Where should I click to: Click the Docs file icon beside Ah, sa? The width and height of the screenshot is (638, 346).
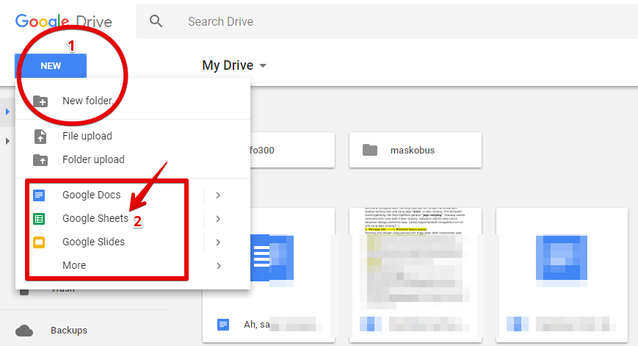[223, 325]
